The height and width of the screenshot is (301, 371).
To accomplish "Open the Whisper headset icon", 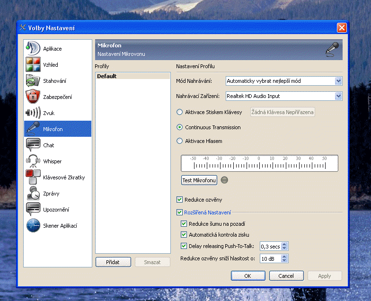I will [x=33, y=161].
